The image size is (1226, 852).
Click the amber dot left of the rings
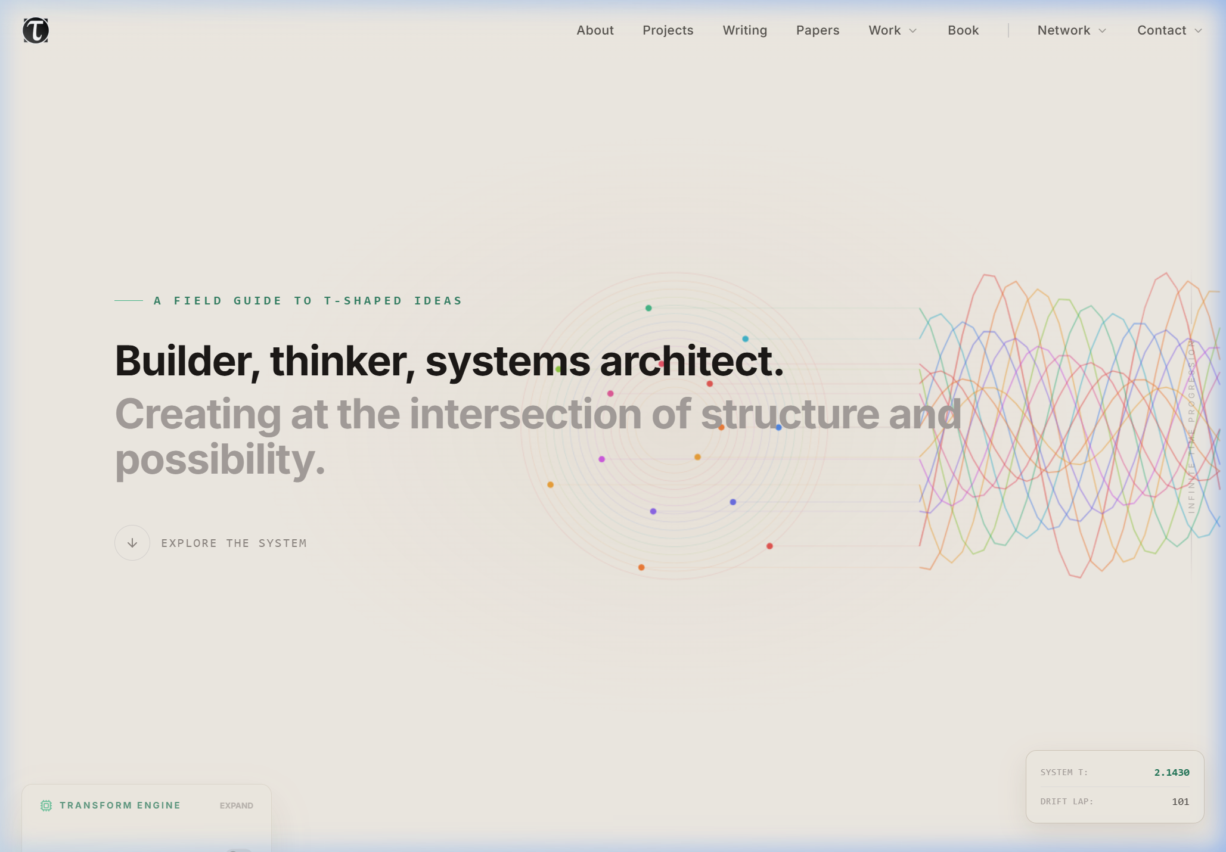click(x=550, y=485)
